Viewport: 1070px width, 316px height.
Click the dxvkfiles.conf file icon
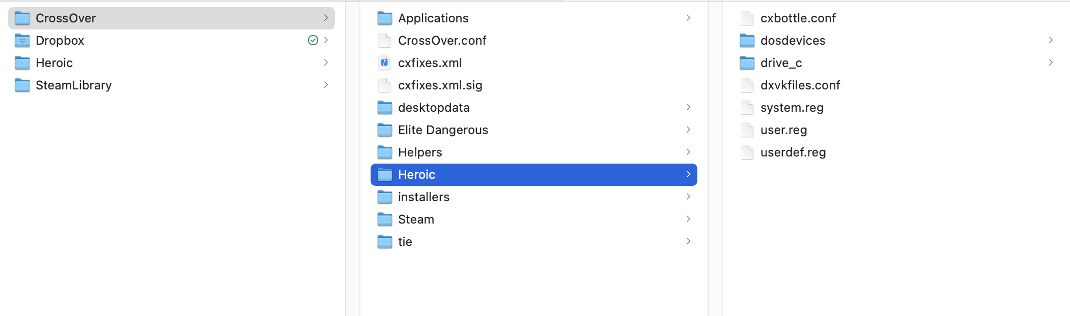coord(747,85)
